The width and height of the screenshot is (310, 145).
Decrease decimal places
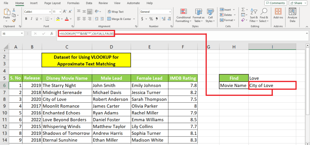point(169,19)
